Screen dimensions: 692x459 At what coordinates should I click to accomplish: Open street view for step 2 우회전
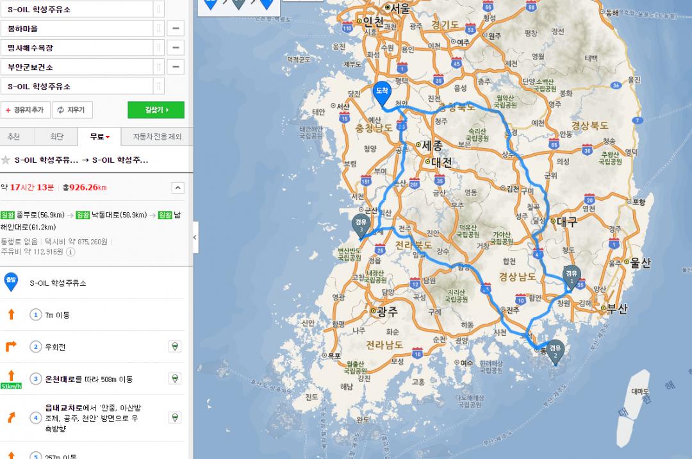click(174, 347)
